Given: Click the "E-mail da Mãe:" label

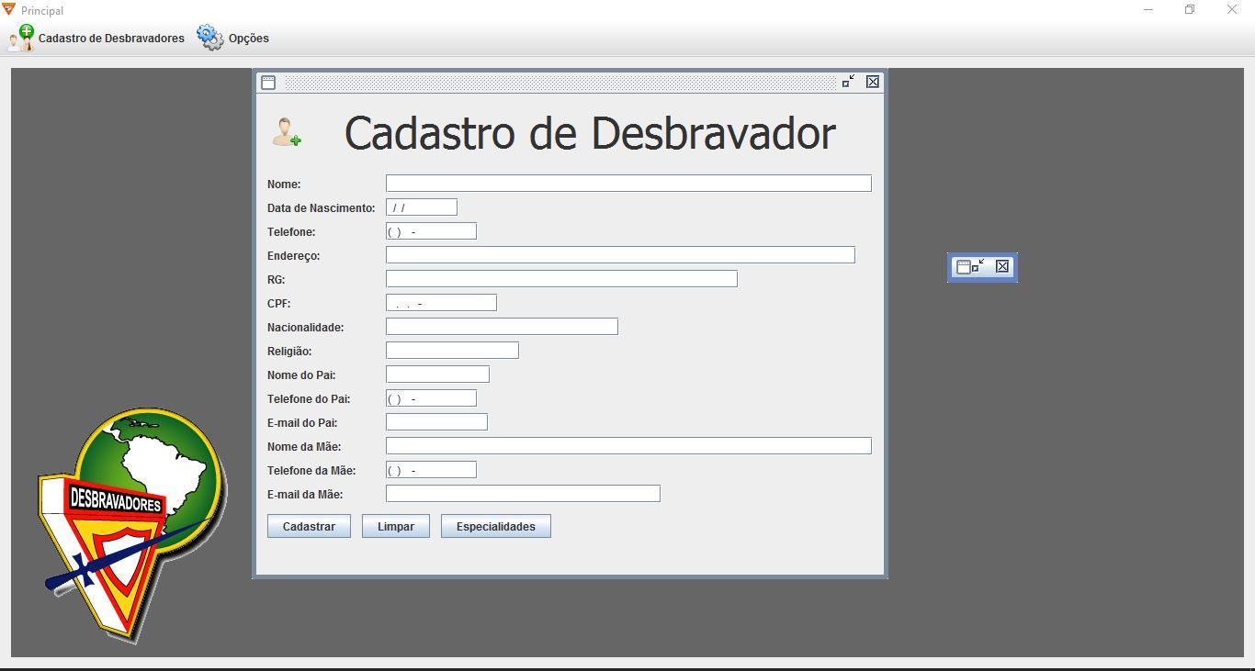Looking at the screenshot, I should (305, 495).
